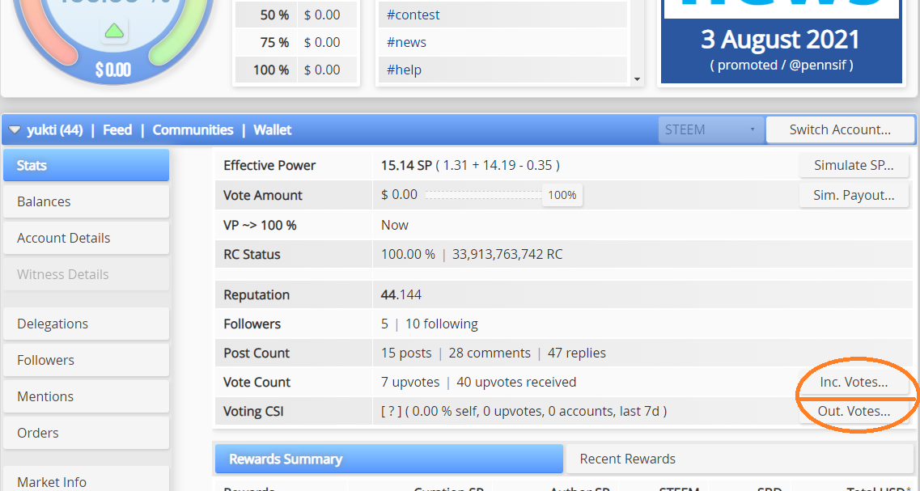Click the voting power gauge $ 0.00 value
The width and height of the screenshot is (920, 491).
113,70
